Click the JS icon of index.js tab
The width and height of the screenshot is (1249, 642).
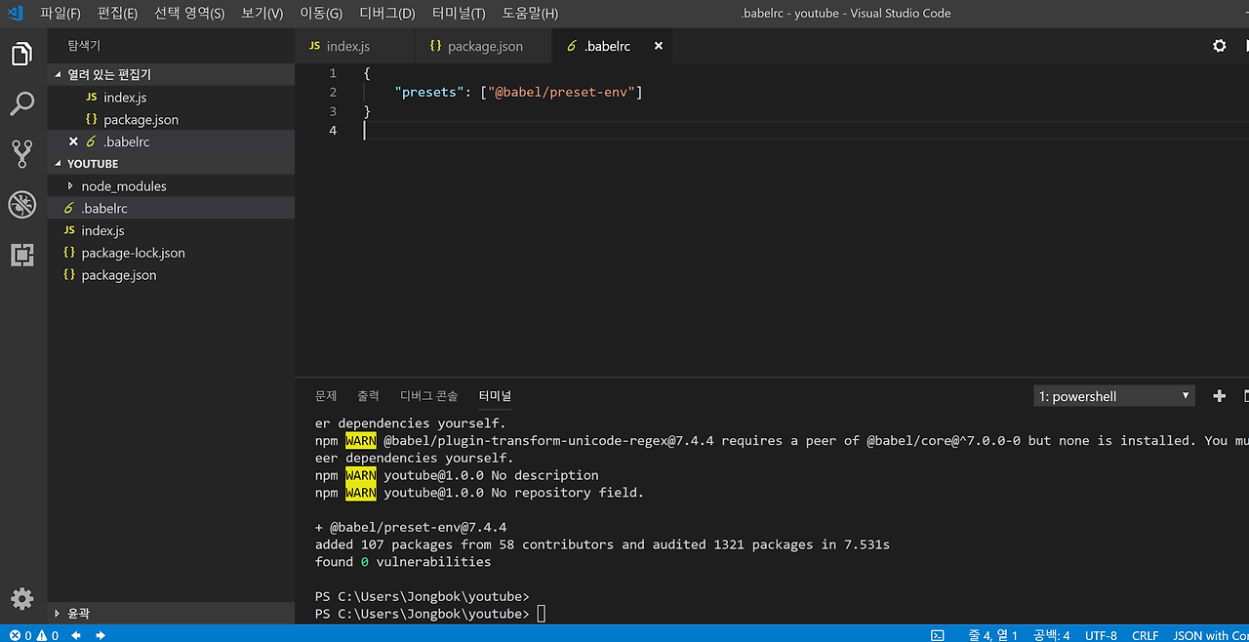point(314,46)
